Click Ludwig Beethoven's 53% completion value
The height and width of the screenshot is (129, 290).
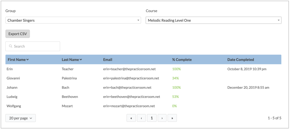coord(175,97)
